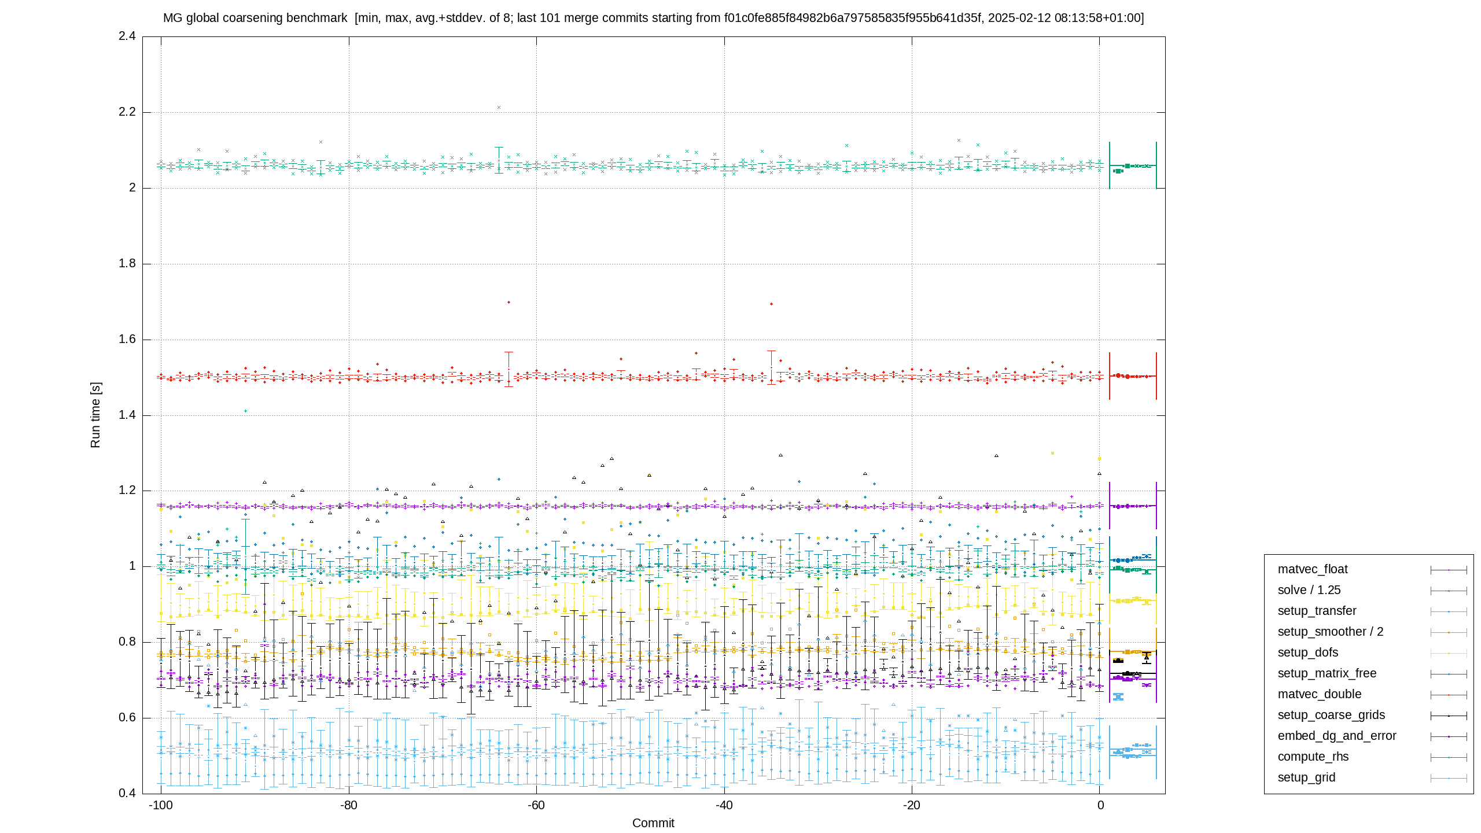This screenshot has height=833, width=1481.
Task: Click the setup_transfer legend label
Action: [1317, 611]
